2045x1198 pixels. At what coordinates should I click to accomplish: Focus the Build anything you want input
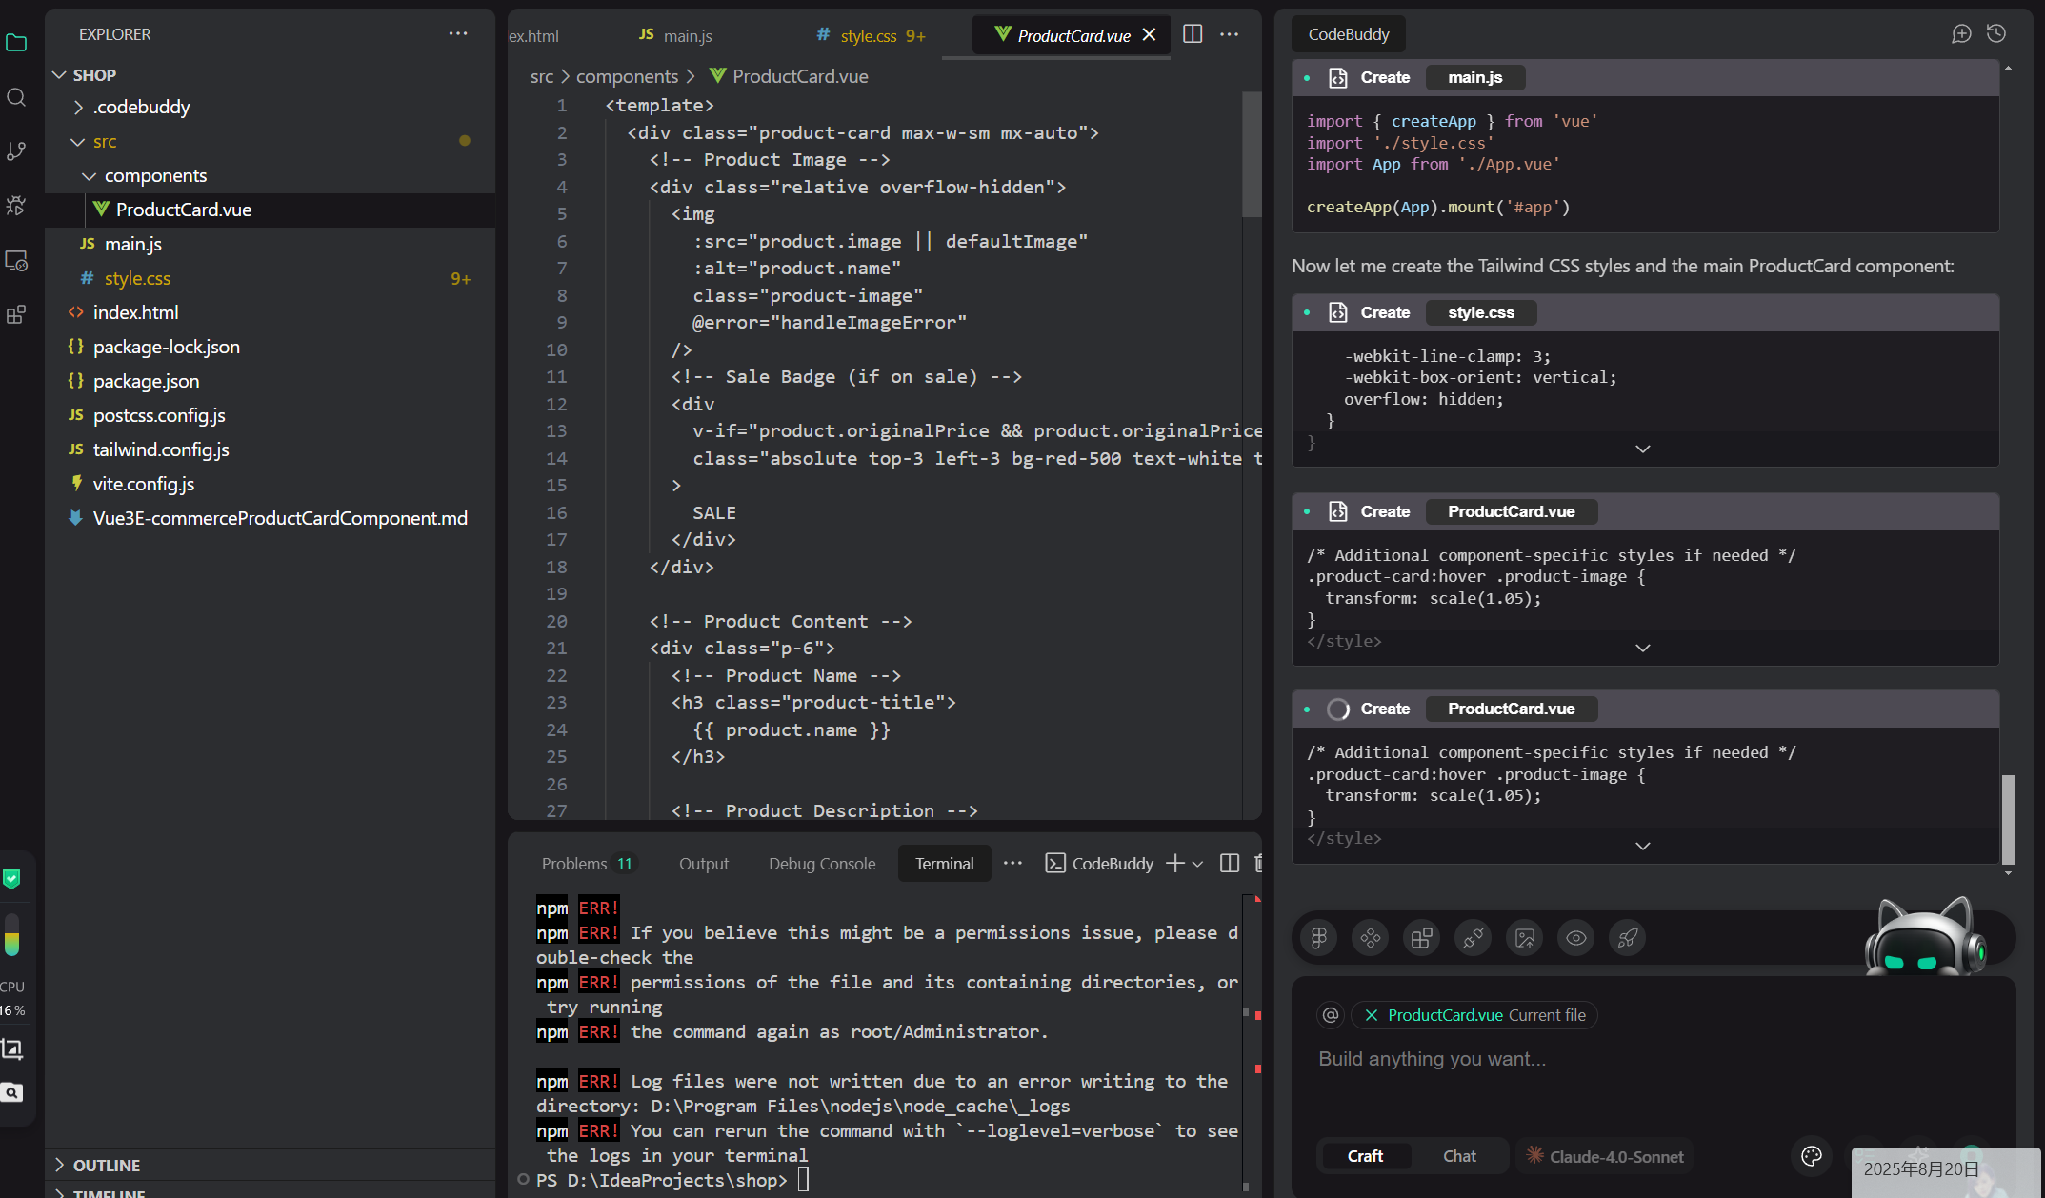1653,1059
